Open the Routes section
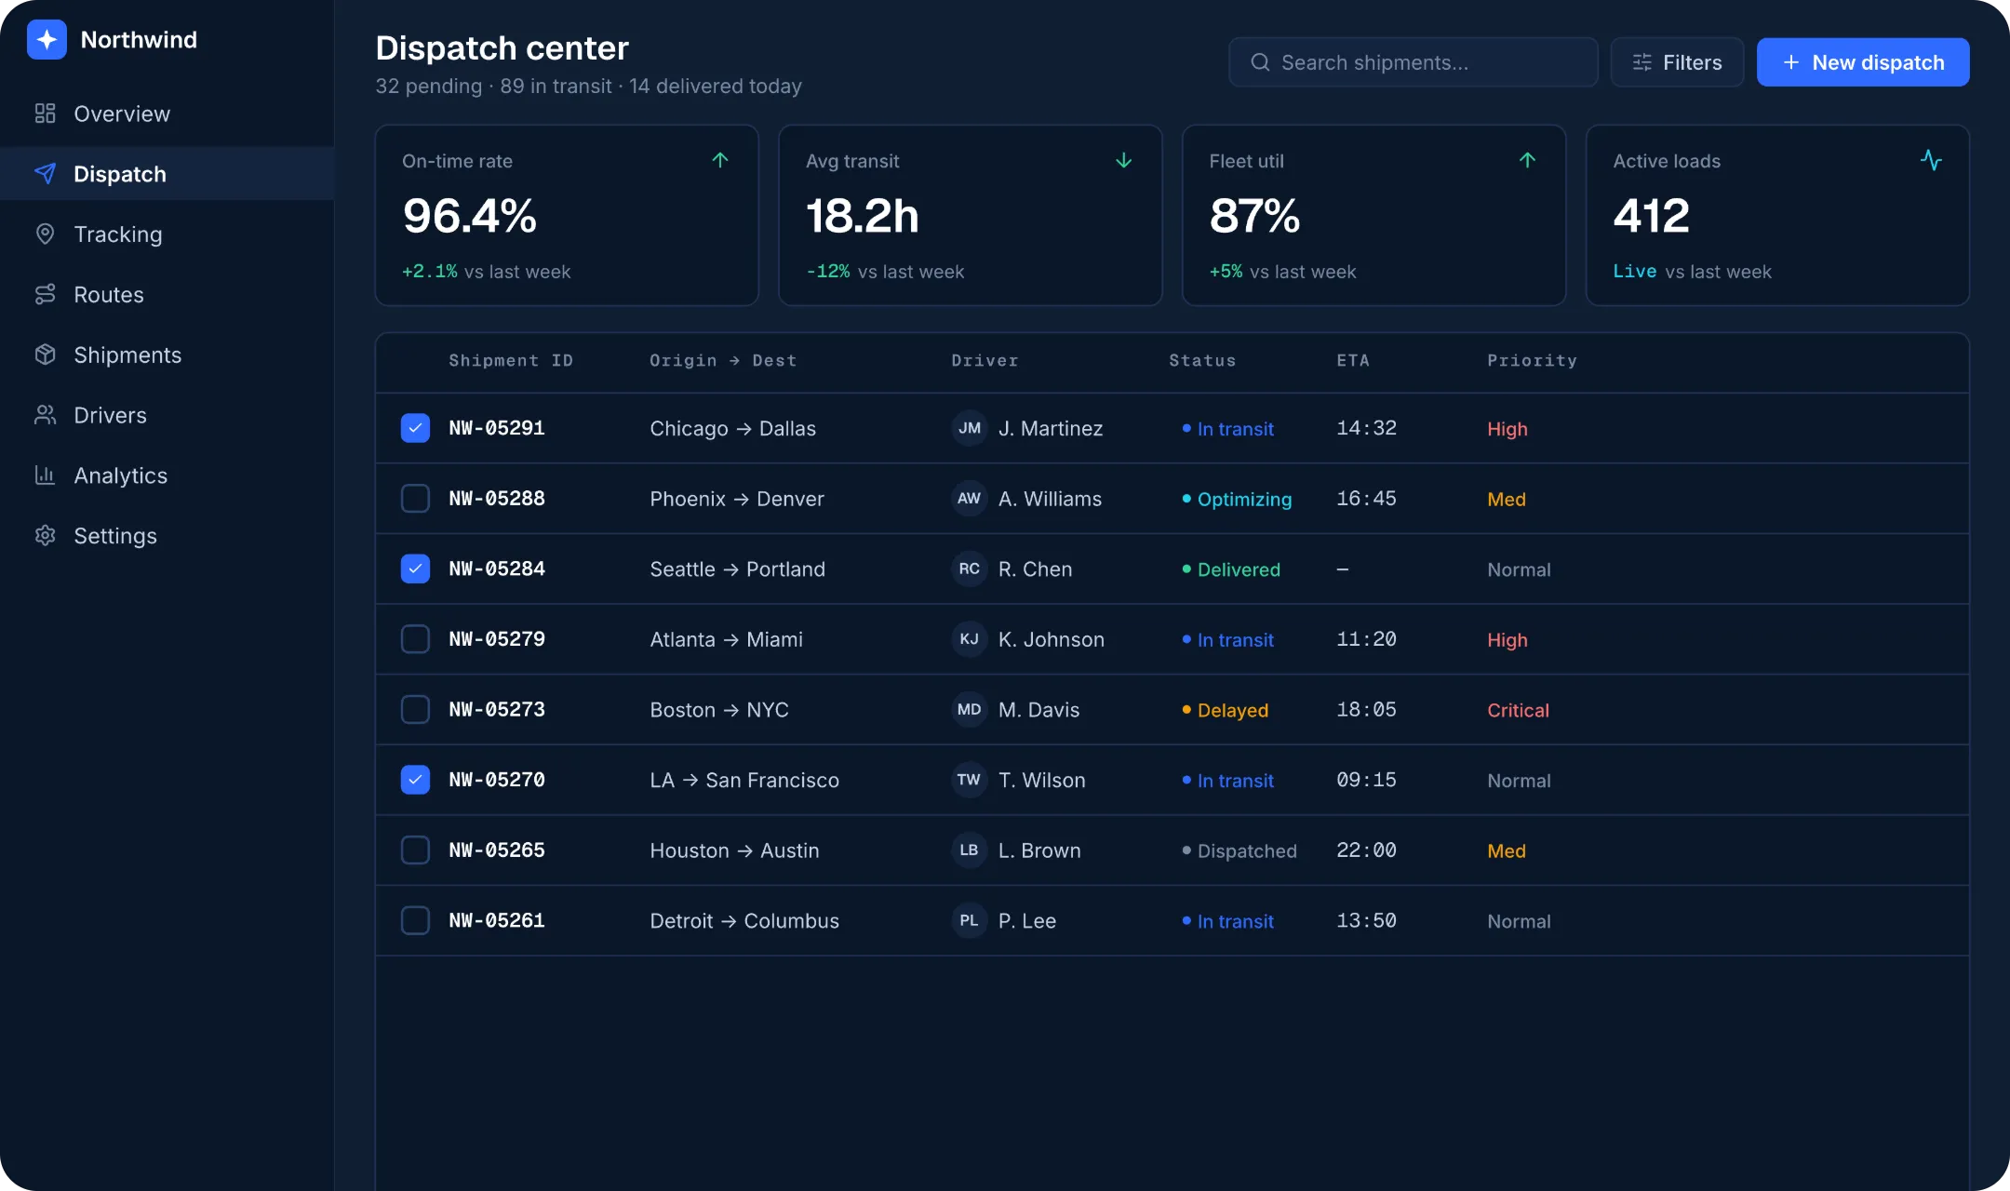 pyautogui.click(x=167, y=295)
